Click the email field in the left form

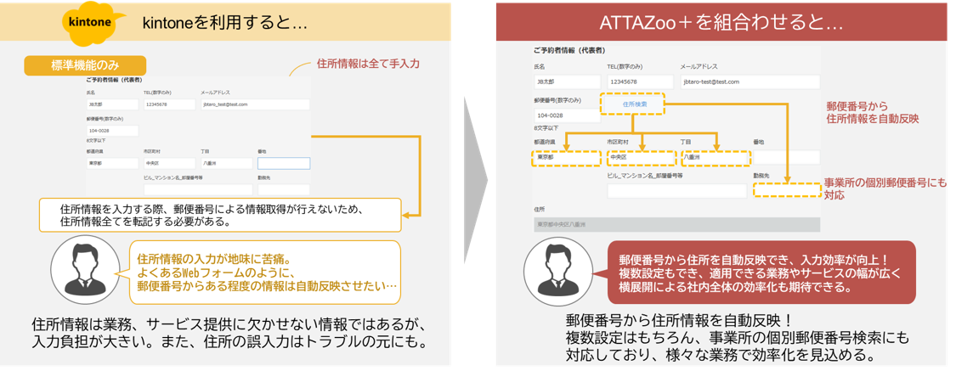point(242,105)
